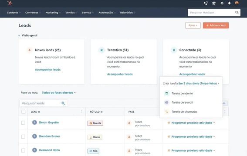Open the settings gear icon
This screenshot has width=247, height=156.
pos(222,3)
